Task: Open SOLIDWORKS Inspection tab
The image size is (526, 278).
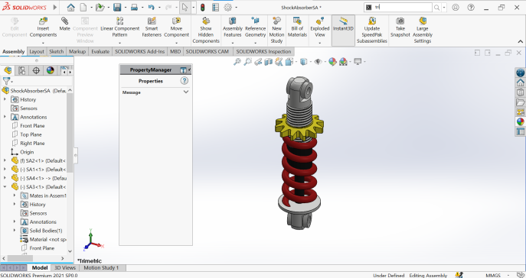Action: [263, 51]
